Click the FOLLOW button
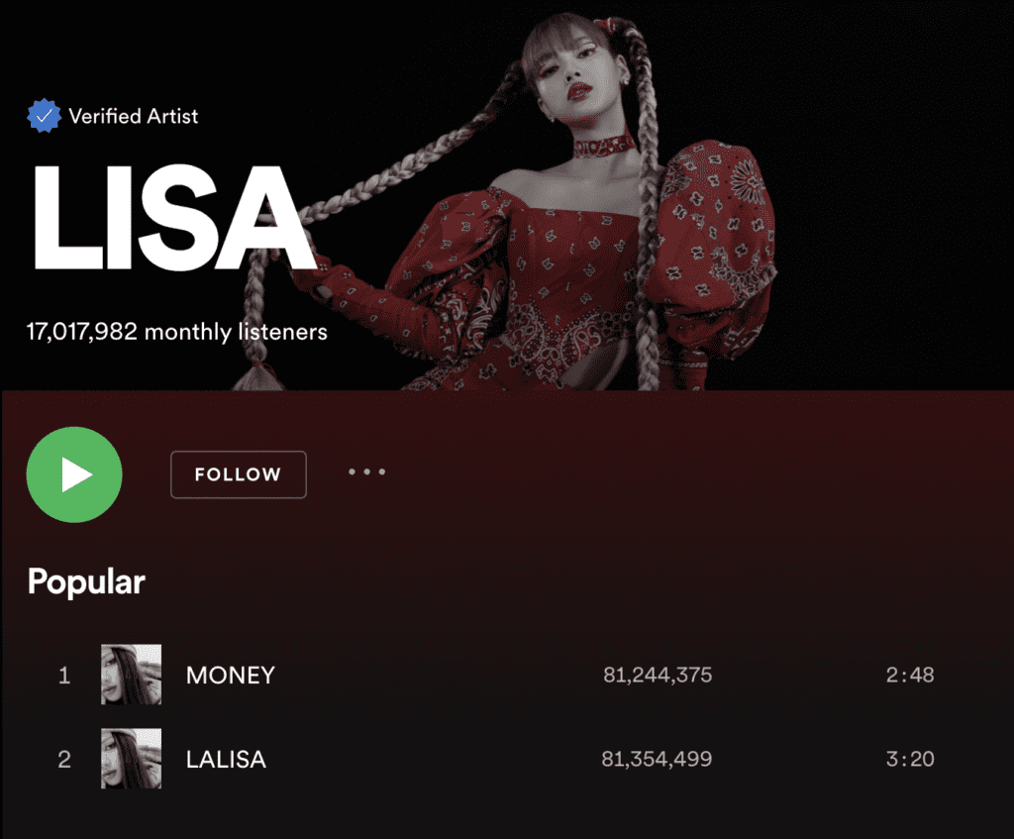This screenshot has width=1014, height=839. click(x=239, y=474)
